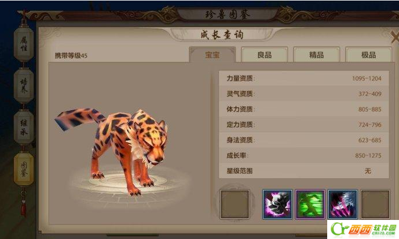Tap the purple claw slash skill
Image resolution: width=399 pixels, height=239 pixels.
343,204
